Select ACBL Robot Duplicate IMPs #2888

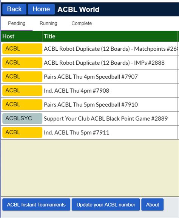coord(89,63)
